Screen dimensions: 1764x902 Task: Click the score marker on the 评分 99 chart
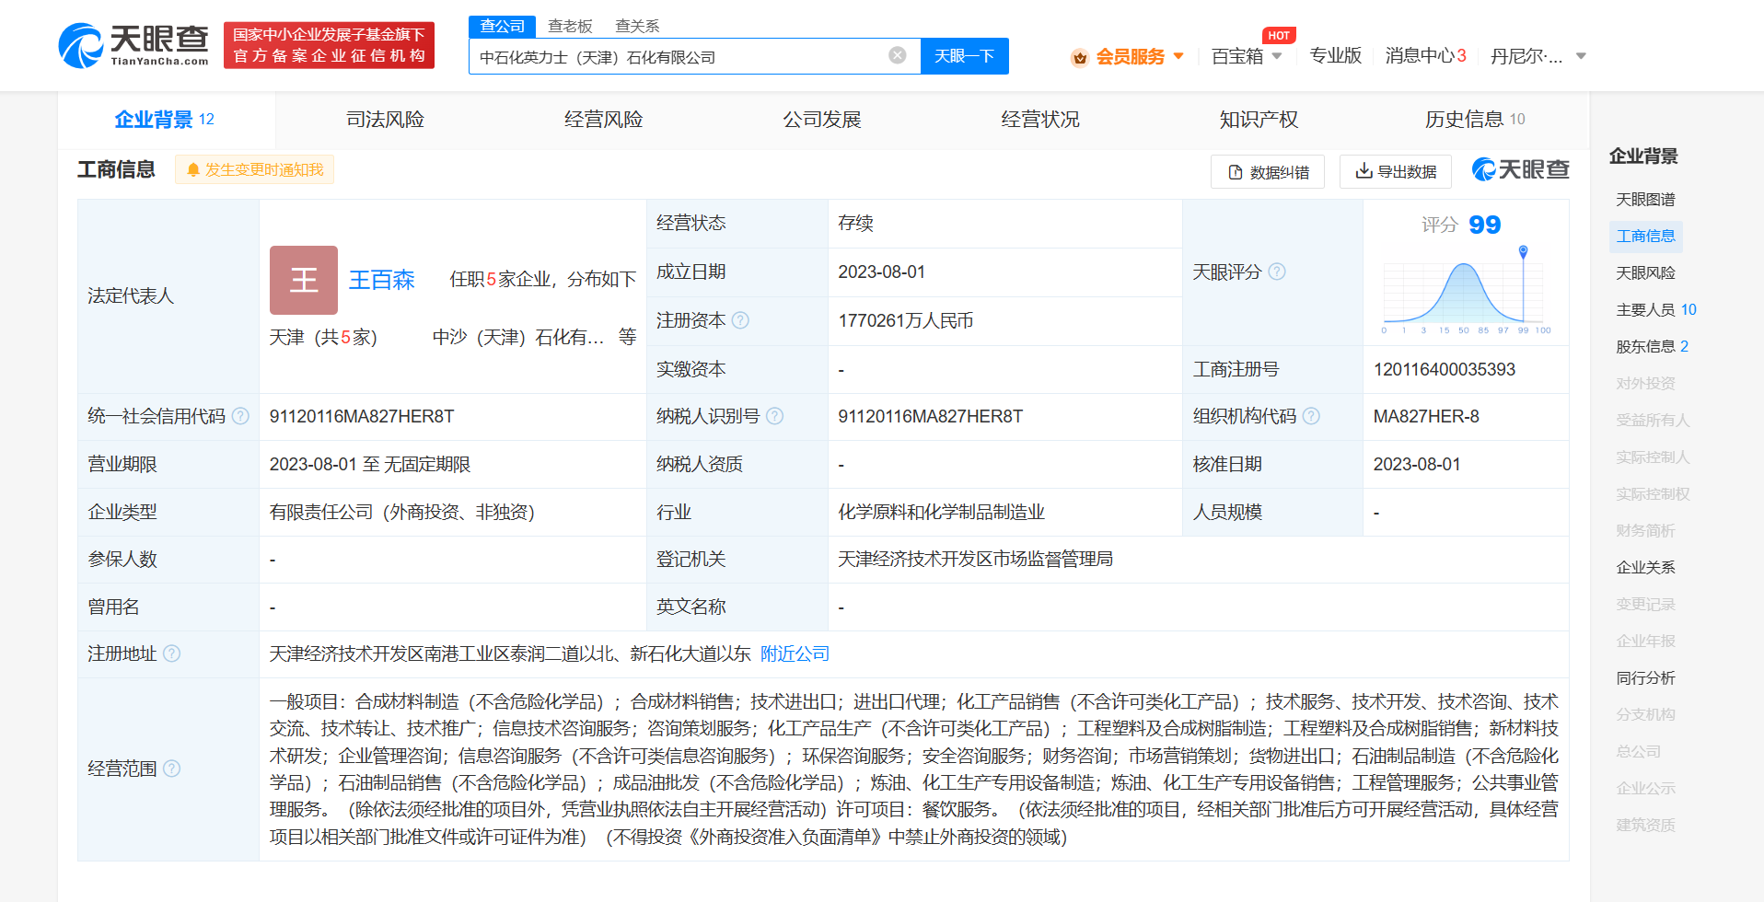click(1523, 249)
